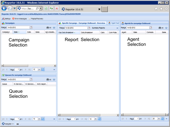Image resolution: width=170 pixels, height=127 pixels.
Task: Open the Agents panel calendar picker icon
Action: coord(151,28)
